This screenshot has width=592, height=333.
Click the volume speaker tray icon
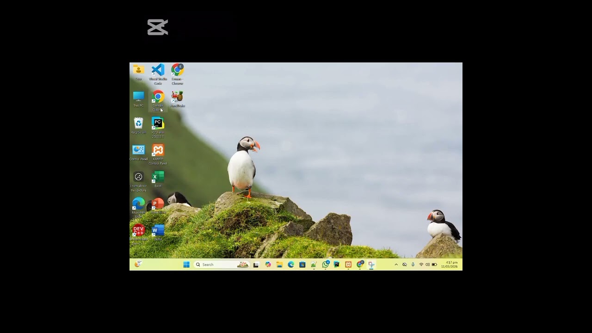428,265
